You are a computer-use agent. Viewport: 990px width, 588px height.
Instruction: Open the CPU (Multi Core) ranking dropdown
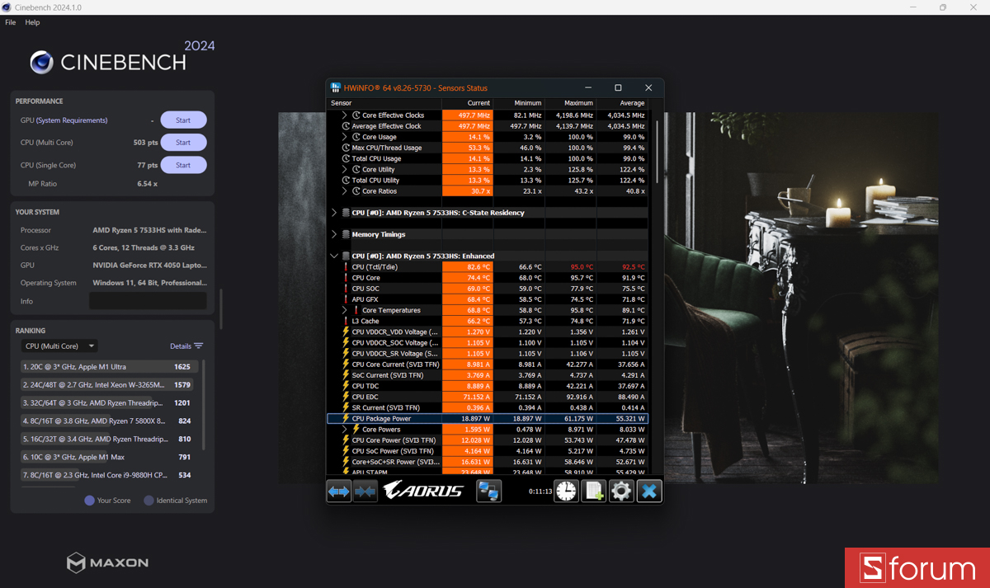[x=59, y=346]
